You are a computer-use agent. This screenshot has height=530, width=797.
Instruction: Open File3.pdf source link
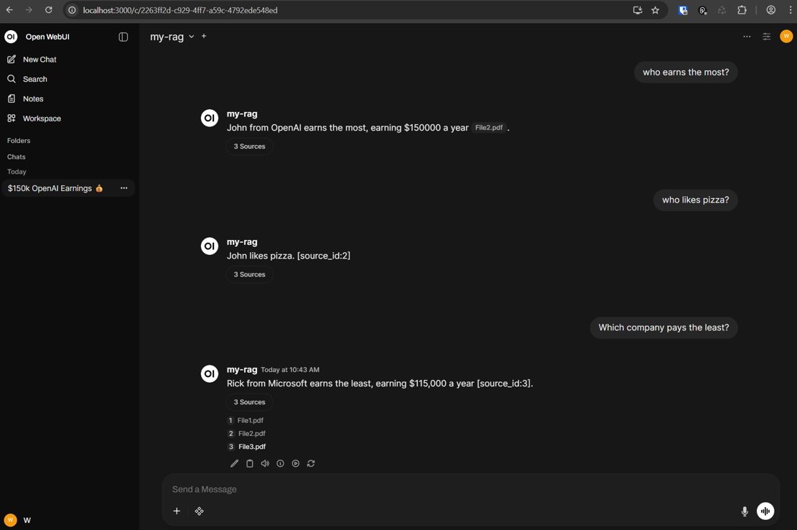click(251, 447)
